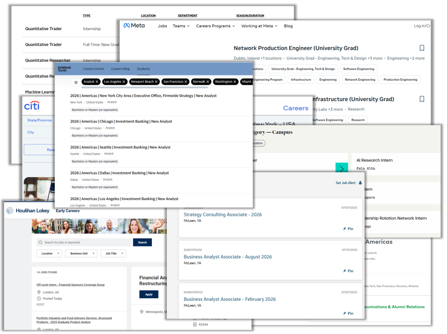Click the Meta logo
The height and width of the screenshot is (334, 447).
pyautogui.click(x=134, y=26)
